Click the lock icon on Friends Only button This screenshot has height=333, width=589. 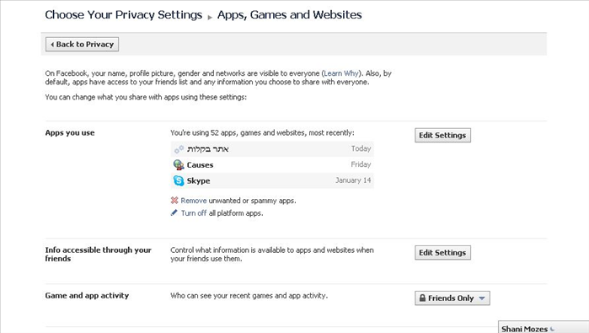(x=423, y=298)
